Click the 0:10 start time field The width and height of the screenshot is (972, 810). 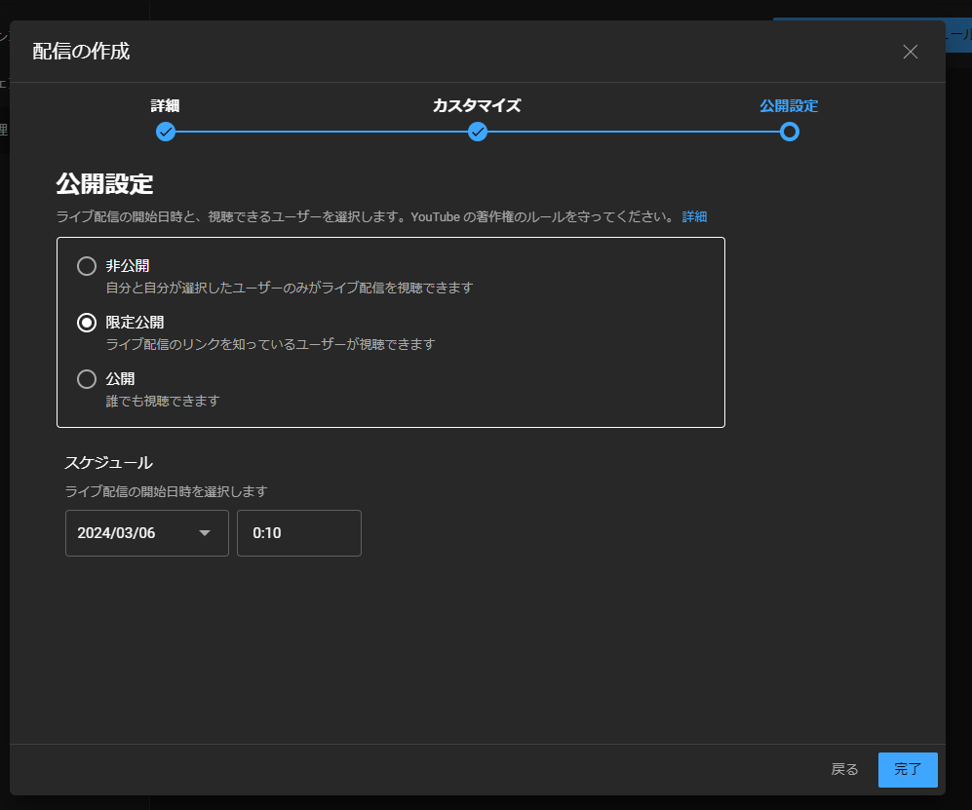[298, 533]
